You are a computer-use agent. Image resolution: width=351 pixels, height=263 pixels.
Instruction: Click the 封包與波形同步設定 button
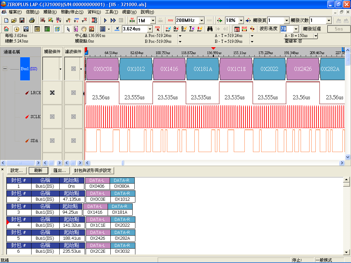93,171
